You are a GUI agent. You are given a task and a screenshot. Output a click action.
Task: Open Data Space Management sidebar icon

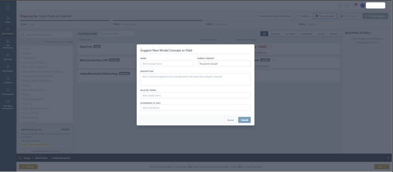tap(8, 103)
